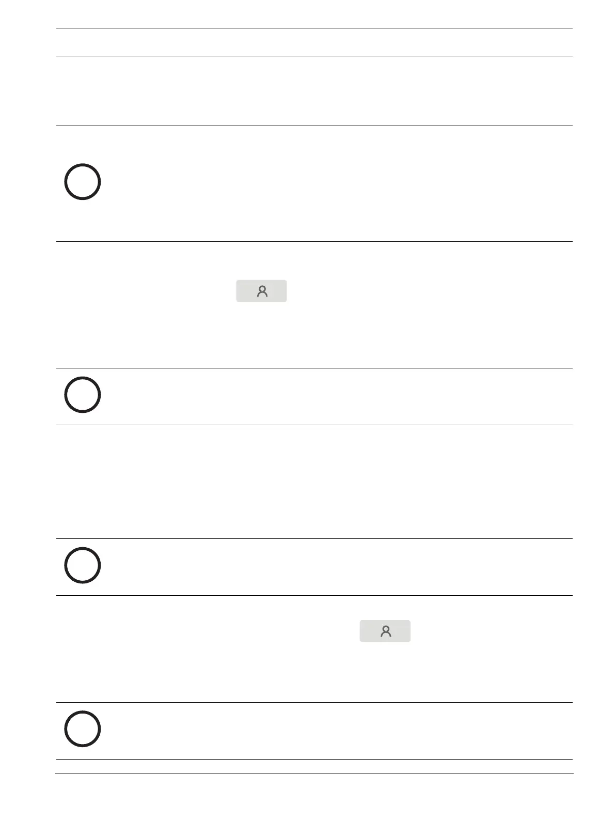This screenshot has height=820, width=615.
Task: Click empty space left of upper user button
Action: 145,291
